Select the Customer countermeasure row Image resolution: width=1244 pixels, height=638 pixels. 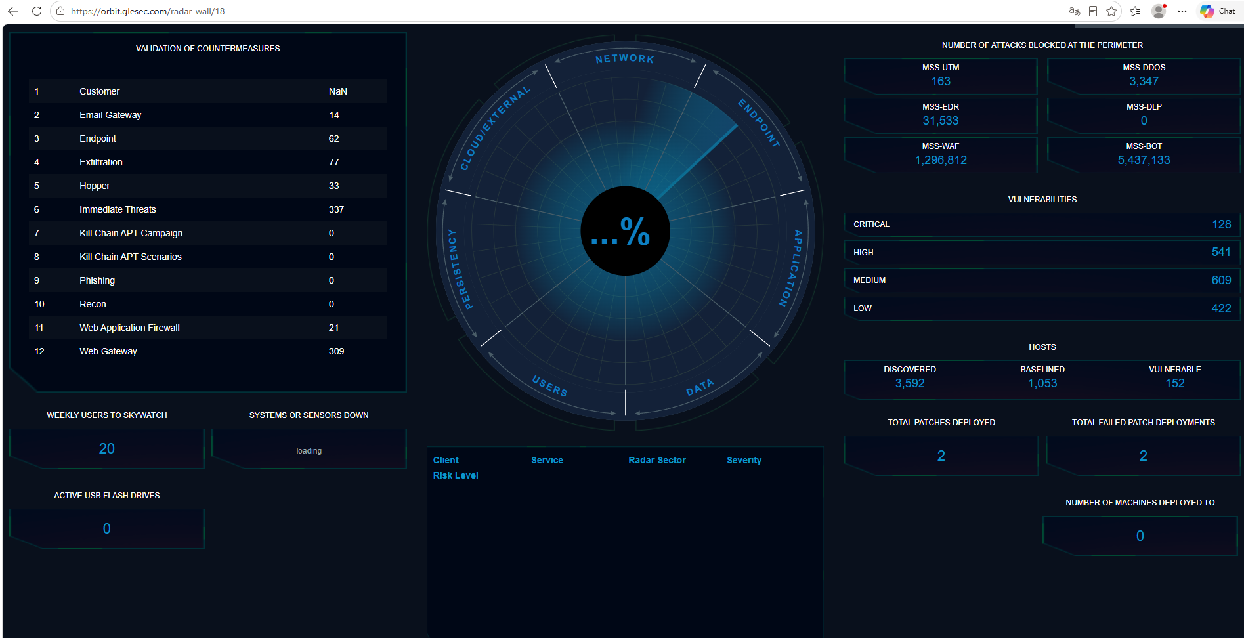pyautogui.click(x=208, y=91)
